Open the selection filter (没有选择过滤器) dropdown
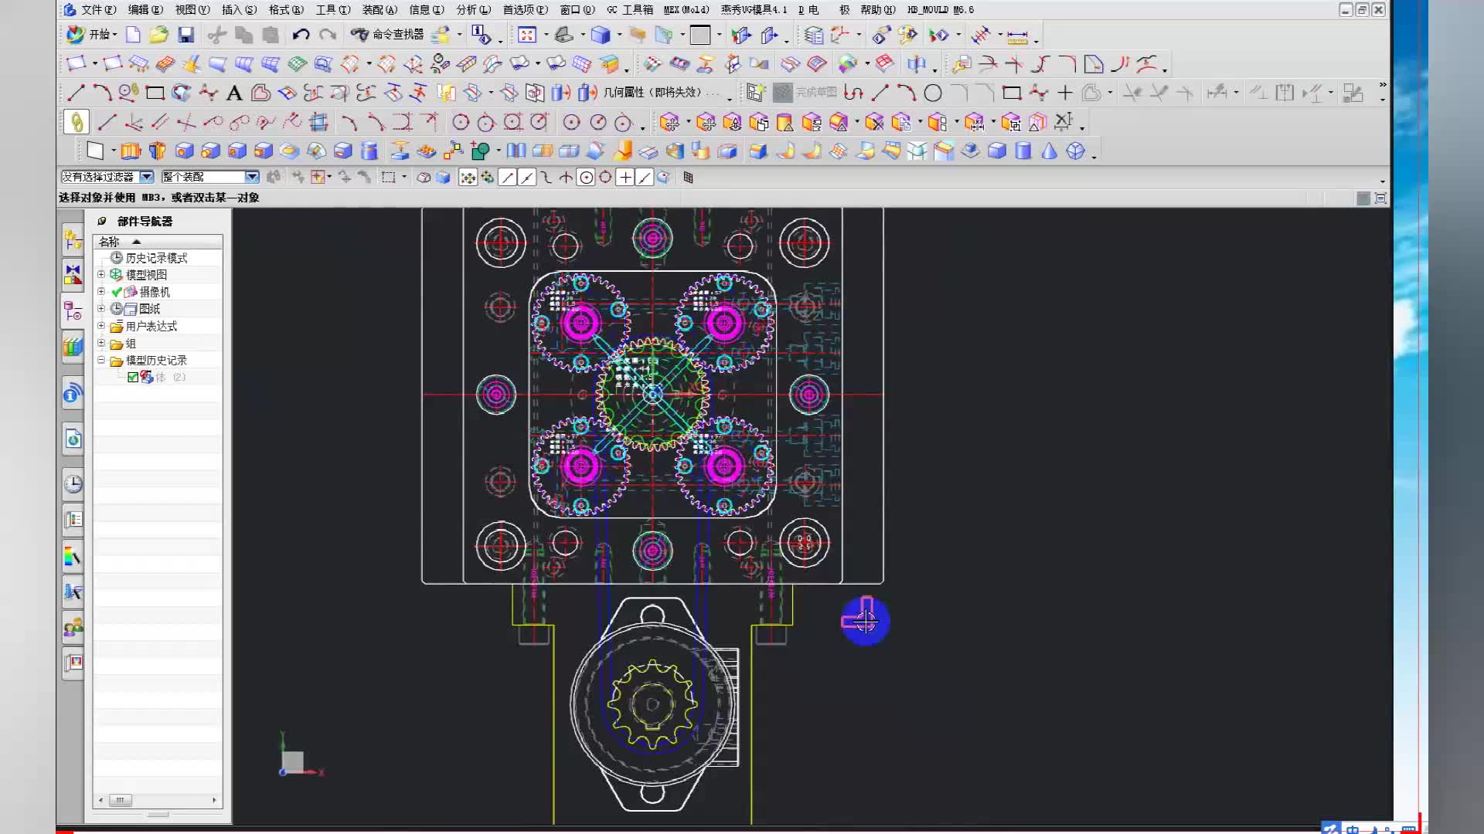 pos(146,177)
